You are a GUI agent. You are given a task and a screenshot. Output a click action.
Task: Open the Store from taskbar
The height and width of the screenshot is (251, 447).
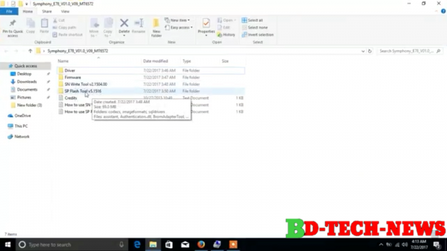pos(169,244)
